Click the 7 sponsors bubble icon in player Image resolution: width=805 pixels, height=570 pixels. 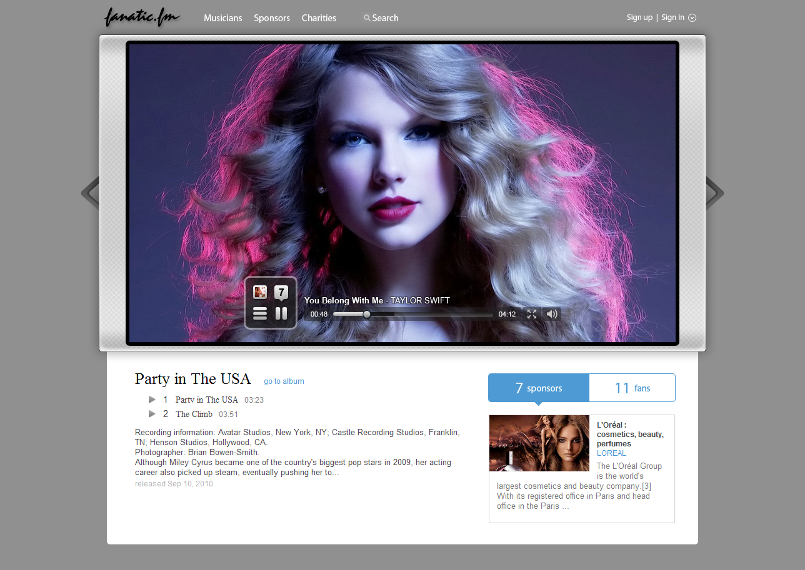281,293
